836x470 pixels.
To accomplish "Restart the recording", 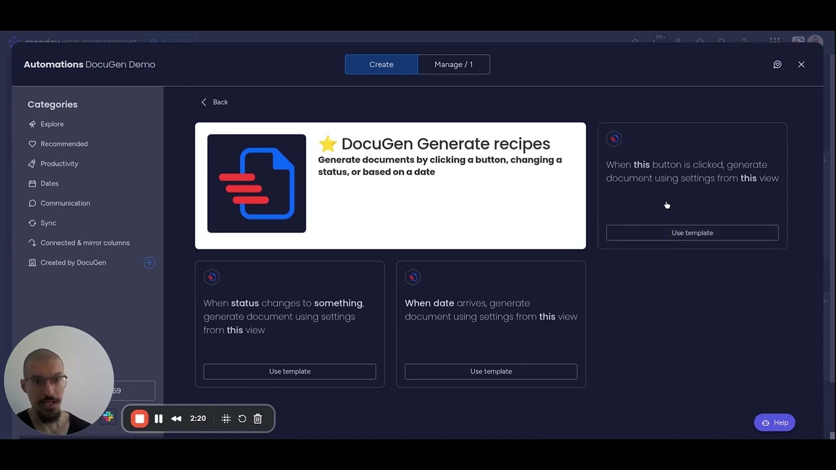I will [x=242, y=419].
